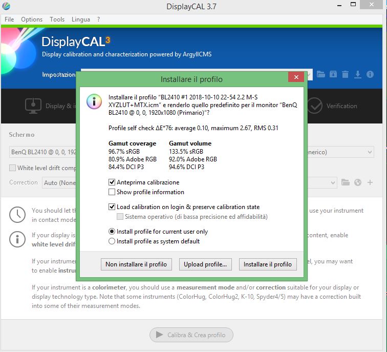Image resolution: width=387 pixels, height=352 pixels.
Task: Click the online corrections globe icon
Action: click(x=358, y=182)
